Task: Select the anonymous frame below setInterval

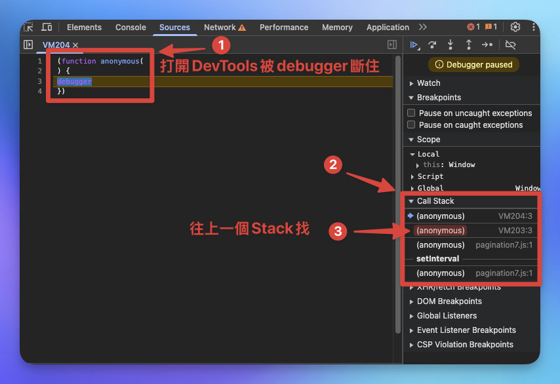Action: (471, 273)
